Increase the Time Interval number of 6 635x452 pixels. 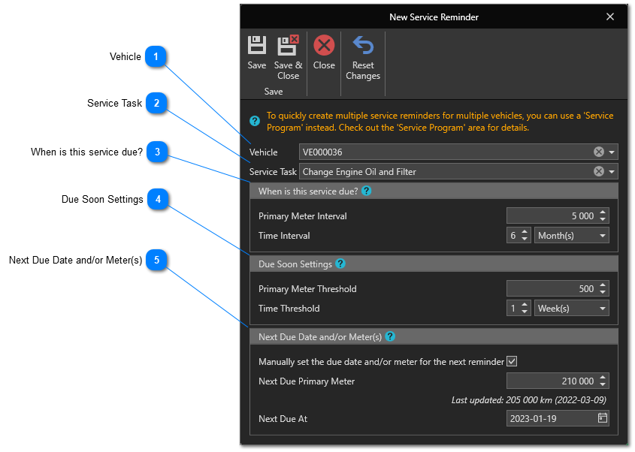(x=525, y=232)
